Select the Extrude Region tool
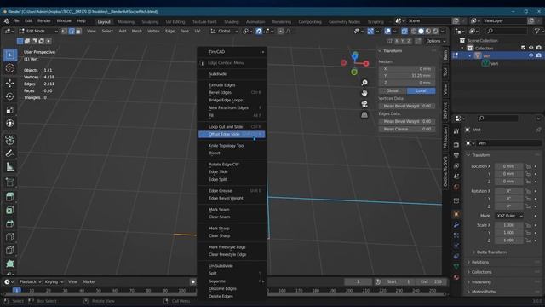This screenshot has width=545, height=307. point(10,196)
